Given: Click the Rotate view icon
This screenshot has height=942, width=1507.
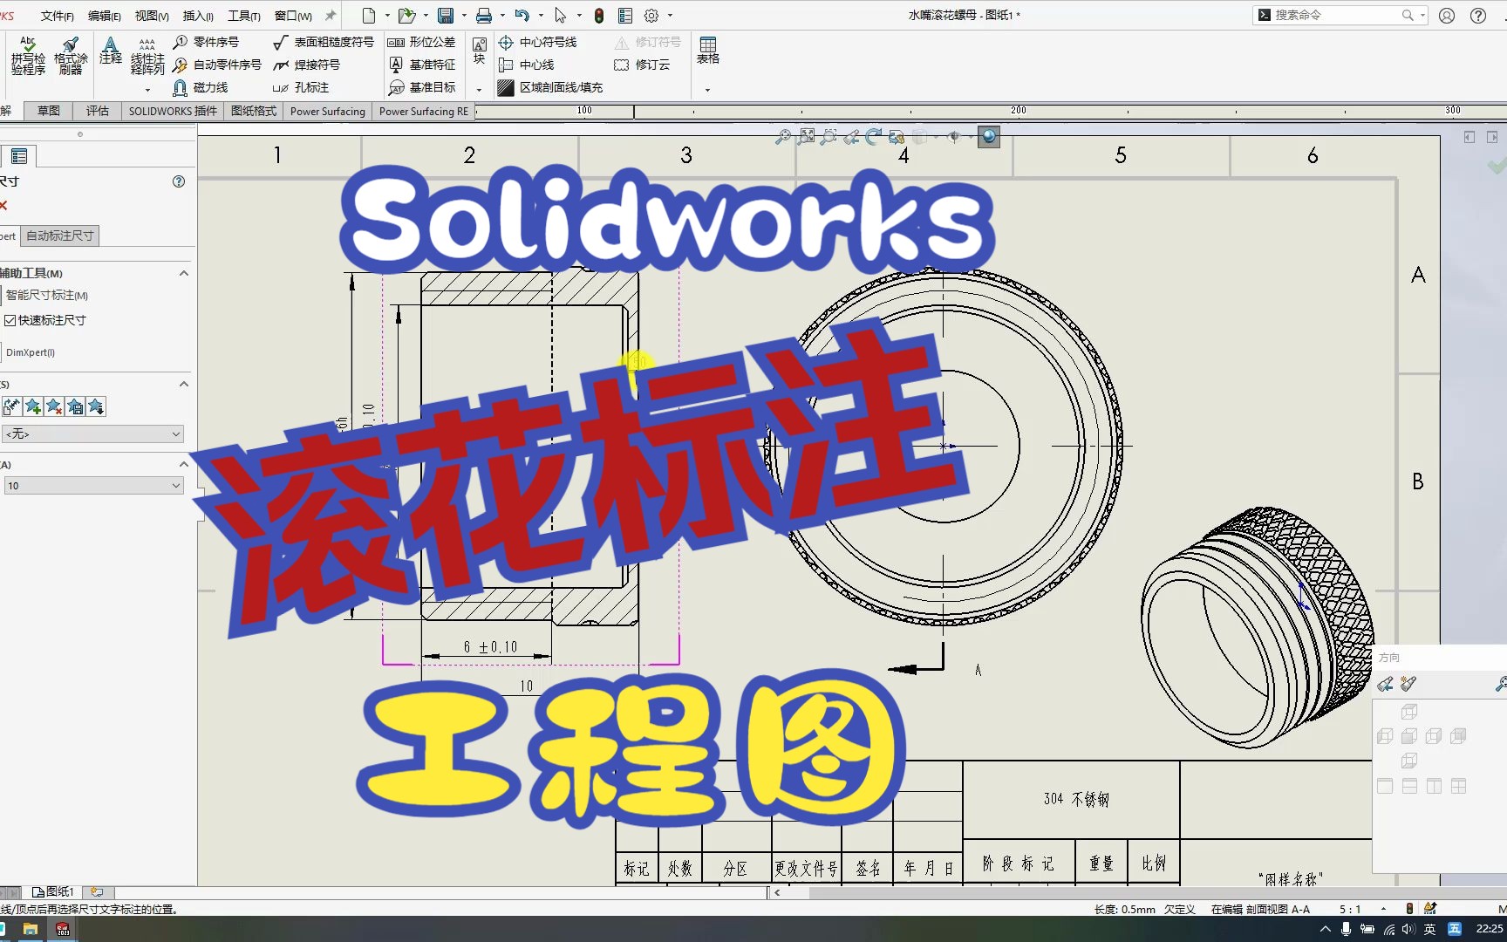Looking at the screenshot, I should [873, 137].
